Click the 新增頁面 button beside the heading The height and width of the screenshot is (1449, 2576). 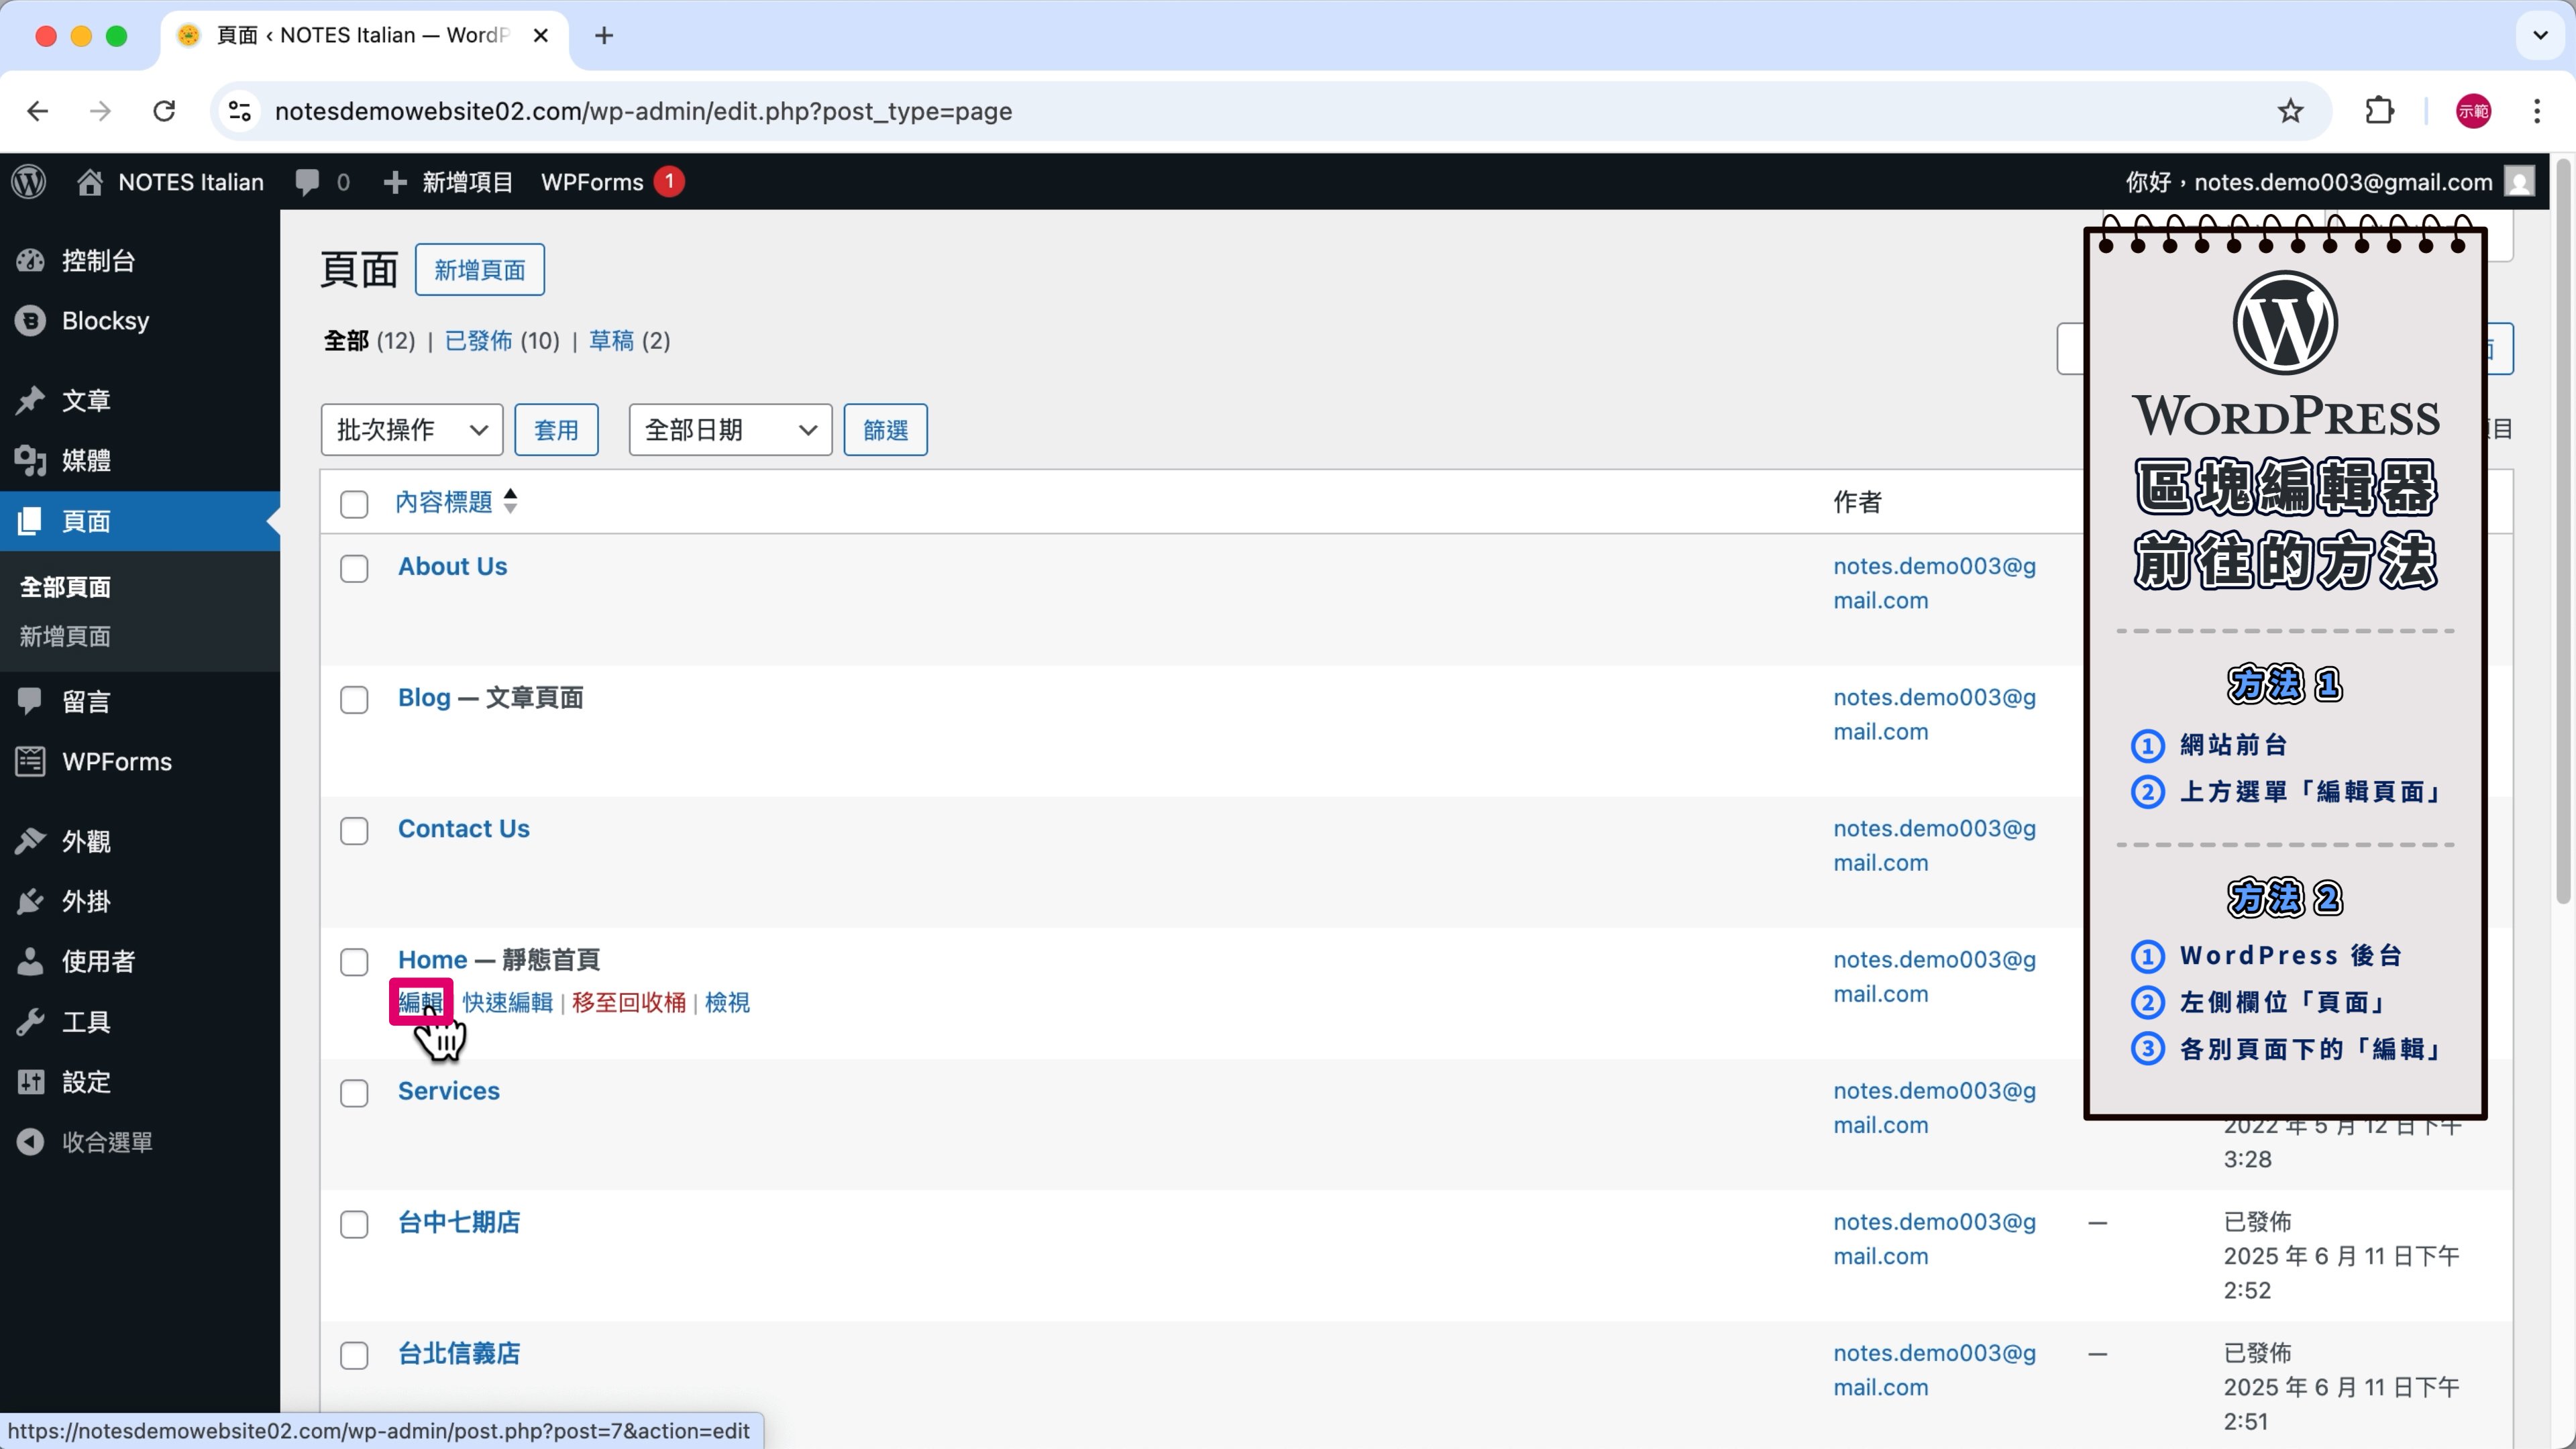pyautogui.click(x=479, y=270)
